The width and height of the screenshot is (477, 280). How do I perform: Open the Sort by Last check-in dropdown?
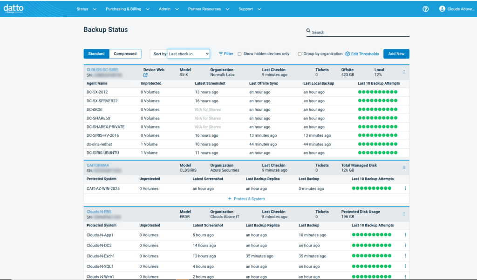188,54
